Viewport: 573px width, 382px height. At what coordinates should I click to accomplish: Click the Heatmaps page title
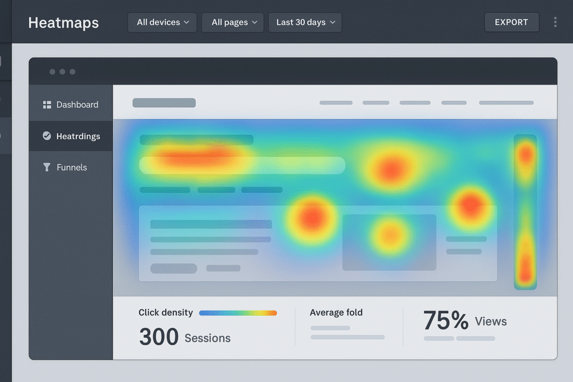(x=64, y=22)
